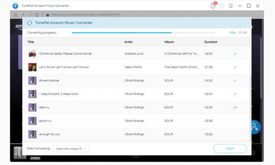Viewport: 275px width, 165px height.
Task: Click the deja vu album thumbnail
Action: (x=33, y=107)
